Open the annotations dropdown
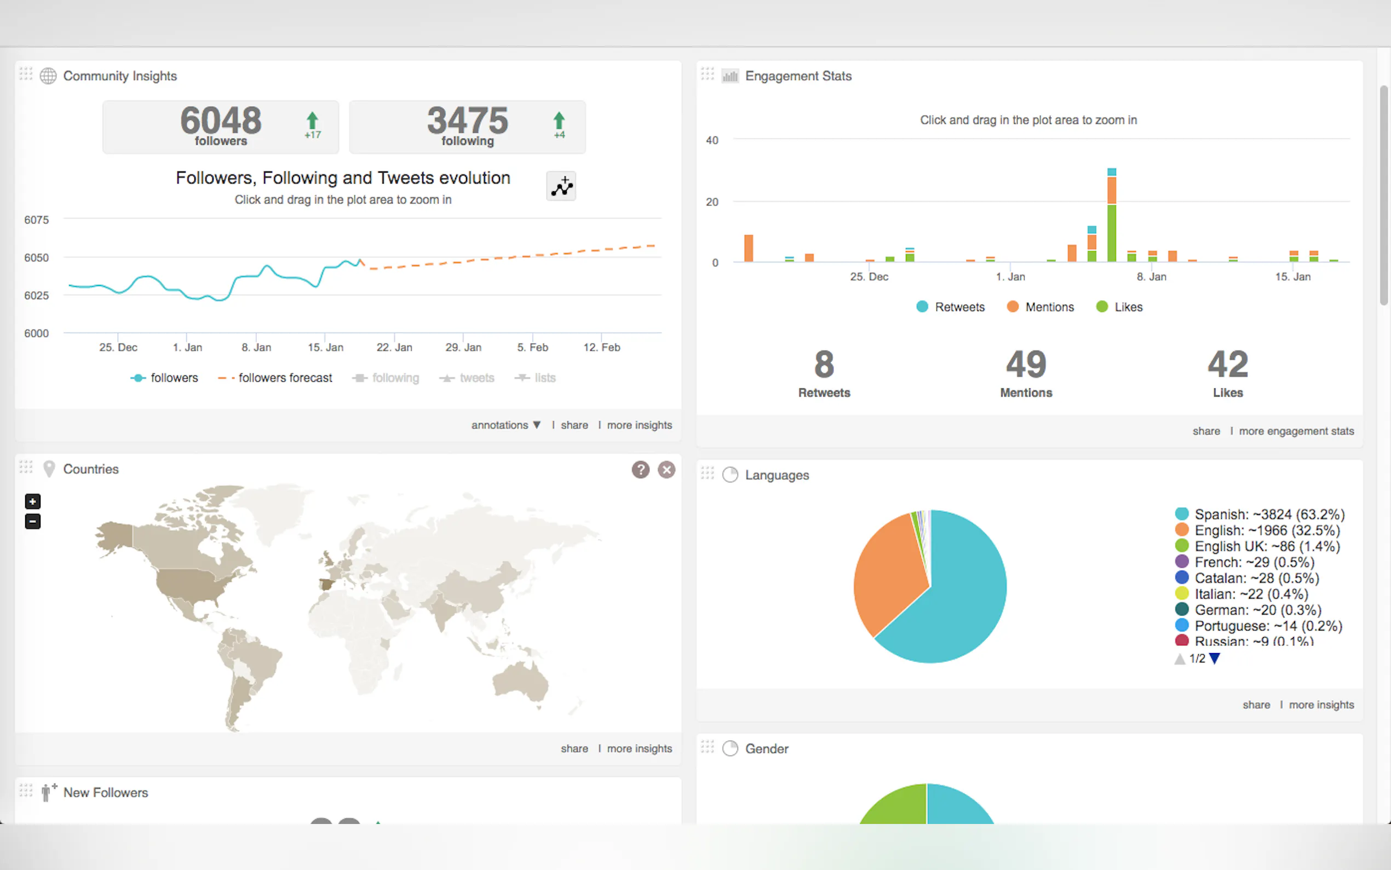 pyautogui.click(x=505, y=425)
